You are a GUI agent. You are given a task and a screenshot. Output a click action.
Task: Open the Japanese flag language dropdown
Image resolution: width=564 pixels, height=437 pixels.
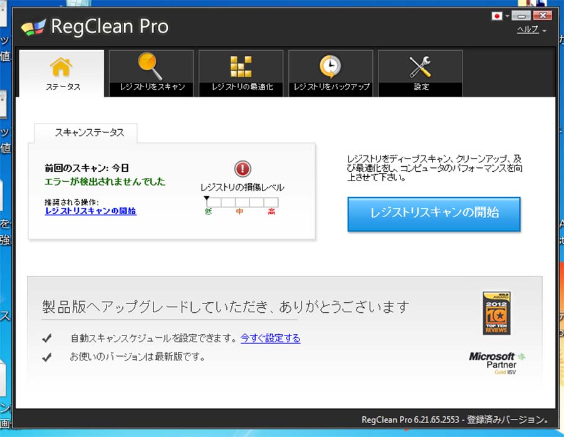click(x=500, y=16)
